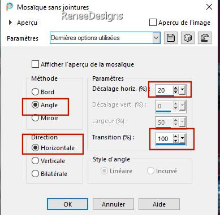This screenshot has width=220, height=215.
Task: Click the reset to default arrow icon
Action: coord(205,38)
